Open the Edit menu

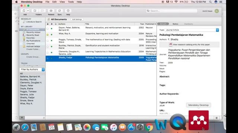54,2
